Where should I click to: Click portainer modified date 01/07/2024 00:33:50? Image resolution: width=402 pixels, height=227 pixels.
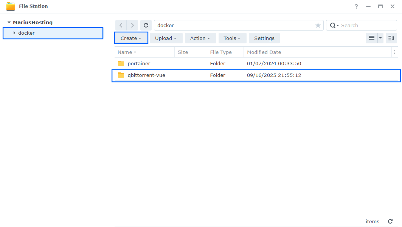point(274,63)
